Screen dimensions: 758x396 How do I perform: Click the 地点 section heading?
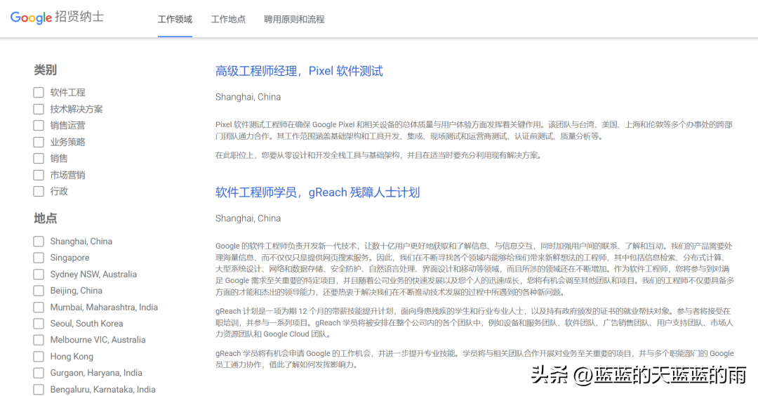coord(45,218)
